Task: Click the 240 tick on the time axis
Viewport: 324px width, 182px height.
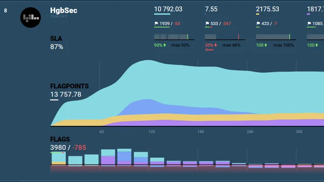Action: coord(250,132)
